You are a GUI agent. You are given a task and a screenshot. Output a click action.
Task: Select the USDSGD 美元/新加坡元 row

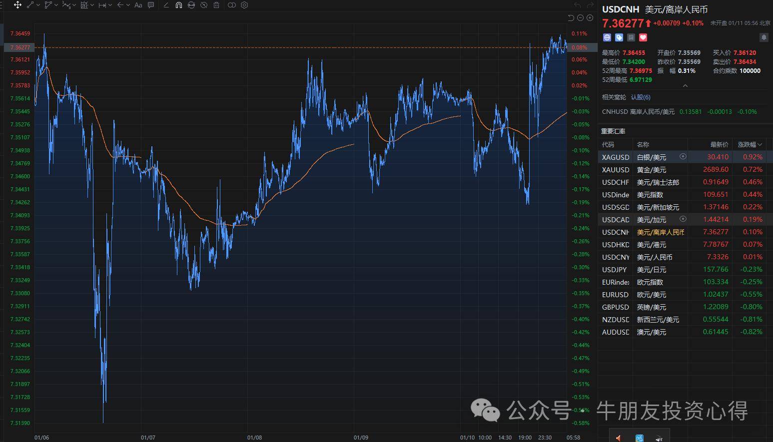pos(685,207)
